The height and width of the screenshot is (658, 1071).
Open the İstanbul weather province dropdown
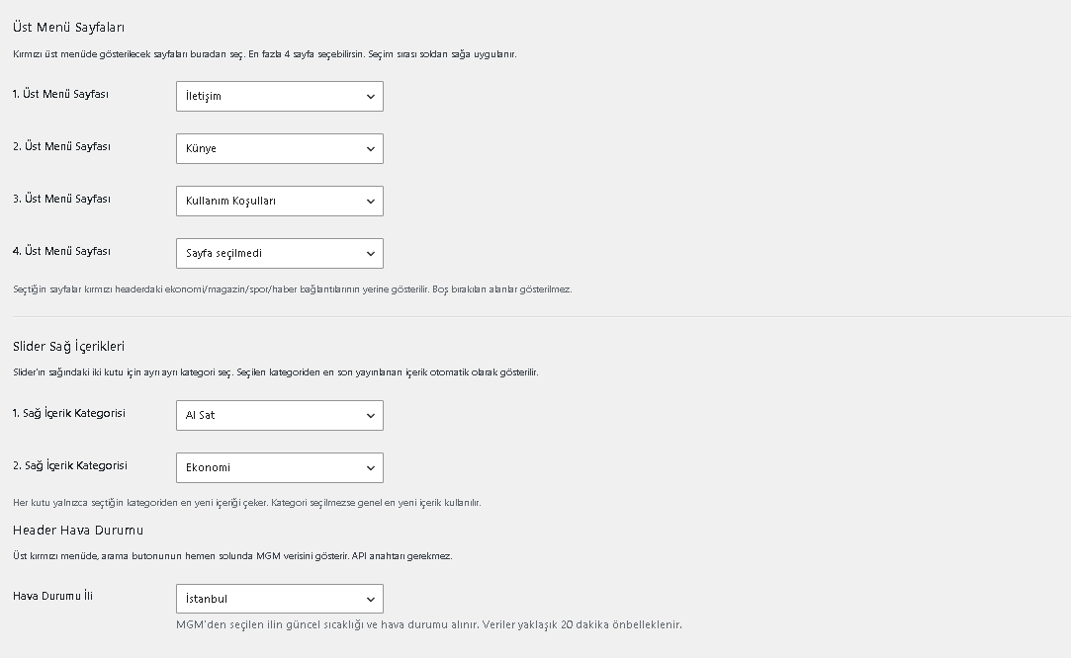click(279, 599)
